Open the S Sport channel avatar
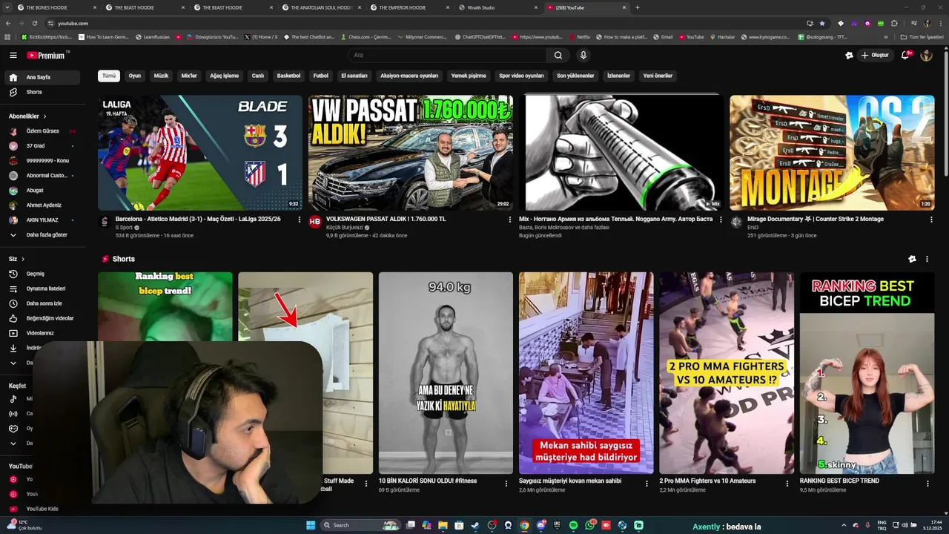This screenshot has height=534, width=949. coord(105,222)
